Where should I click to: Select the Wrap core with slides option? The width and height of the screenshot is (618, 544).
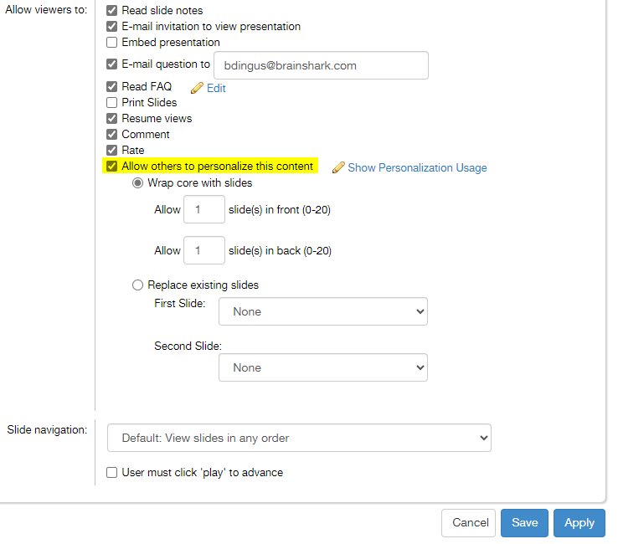tap(138, 183)
